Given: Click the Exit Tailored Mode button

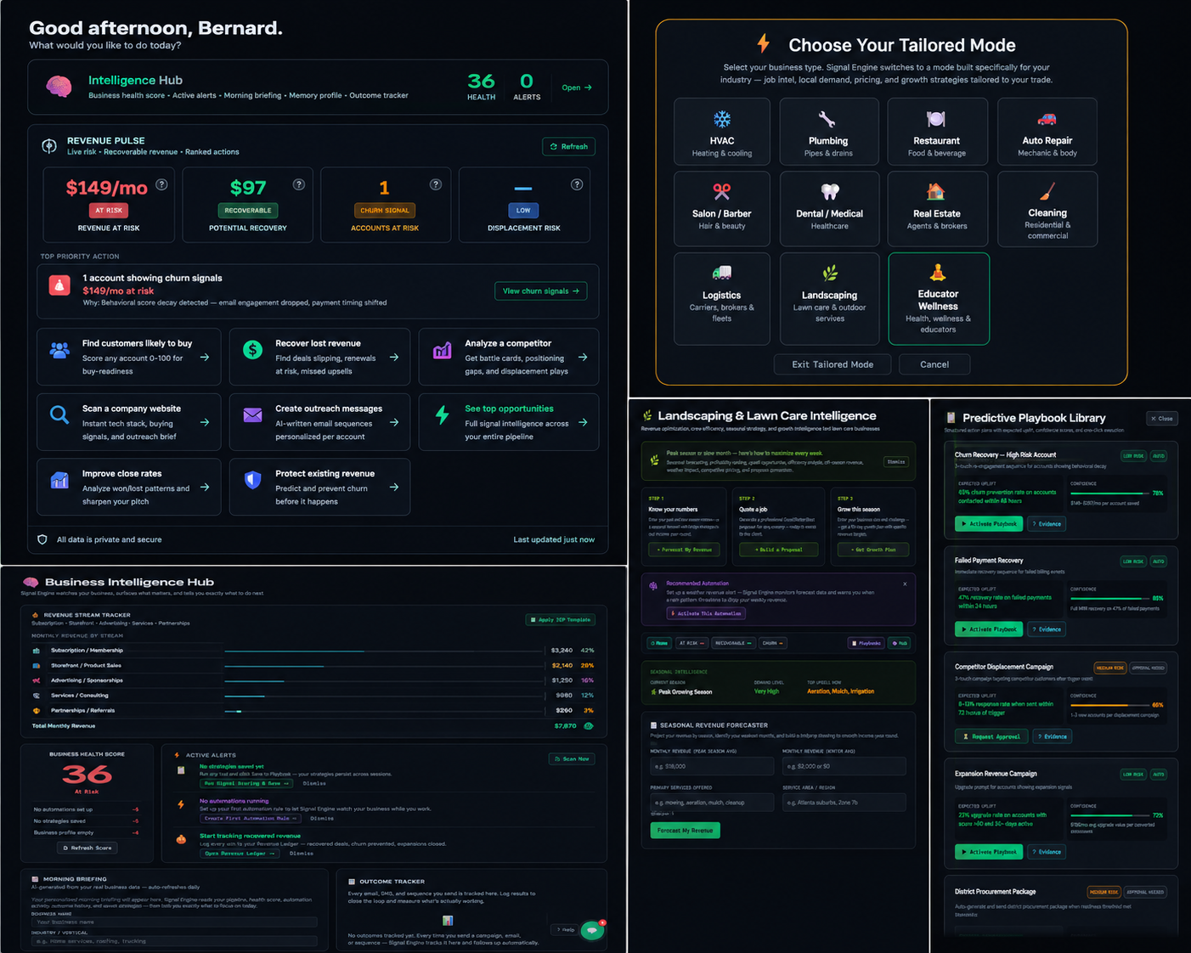Looking at the screenshot, I should pos(833,364).
